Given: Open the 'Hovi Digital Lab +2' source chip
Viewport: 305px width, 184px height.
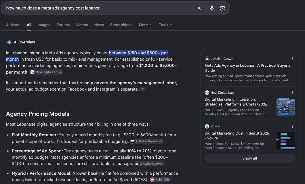Looking at the screenshot, I should 47,72.
